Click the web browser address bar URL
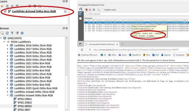The width and height of the screenshot is (189, 111). (136, 50)
